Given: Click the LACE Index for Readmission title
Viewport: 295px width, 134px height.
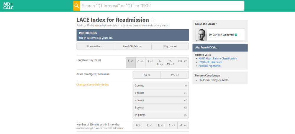Looking at the screenshot, I should click(x=113, y=20).
